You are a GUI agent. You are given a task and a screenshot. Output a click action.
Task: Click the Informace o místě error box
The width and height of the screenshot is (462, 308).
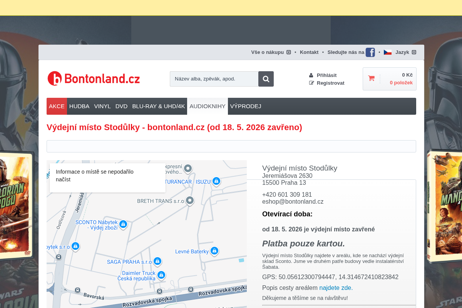[x=107, y=178]
